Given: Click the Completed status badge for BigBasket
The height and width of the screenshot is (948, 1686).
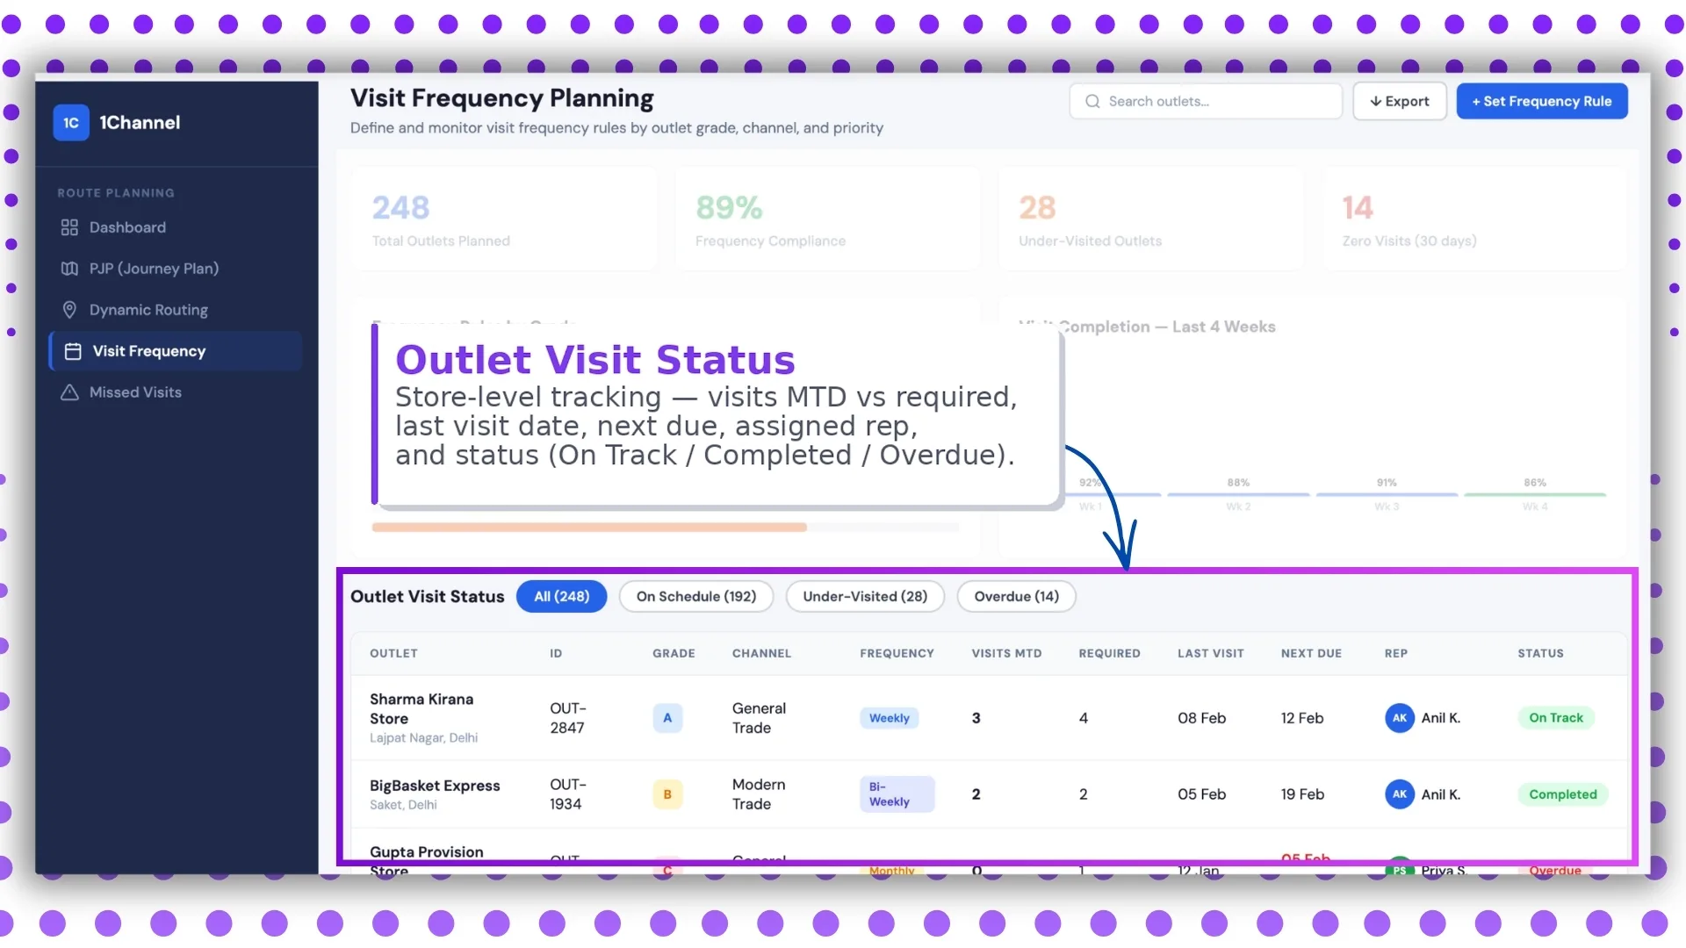Looking at the screenshot, I should click(x=1562, y=794).
